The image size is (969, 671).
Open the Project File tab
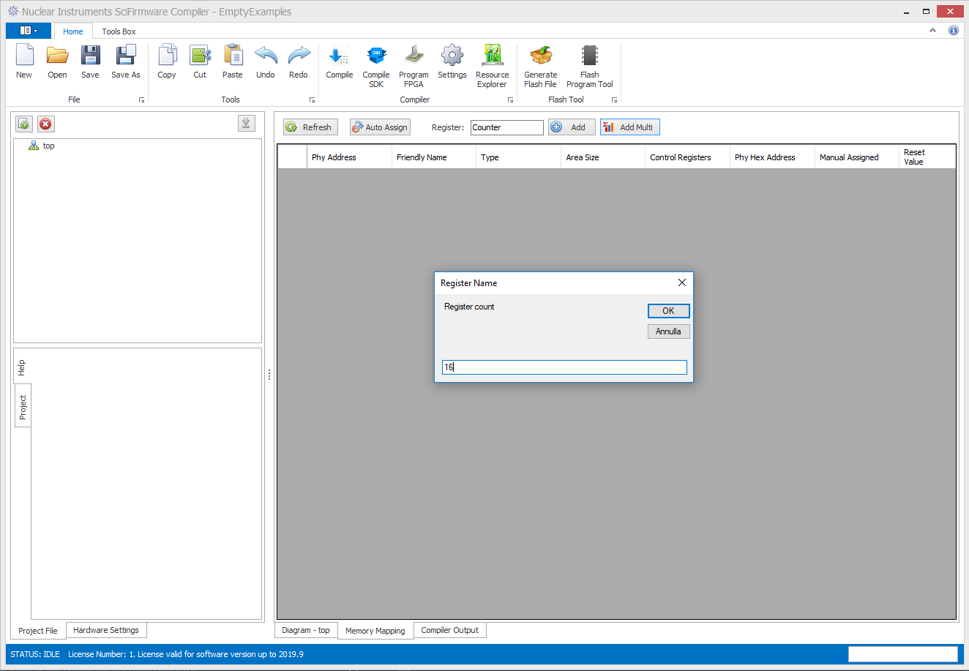(38, 631)
